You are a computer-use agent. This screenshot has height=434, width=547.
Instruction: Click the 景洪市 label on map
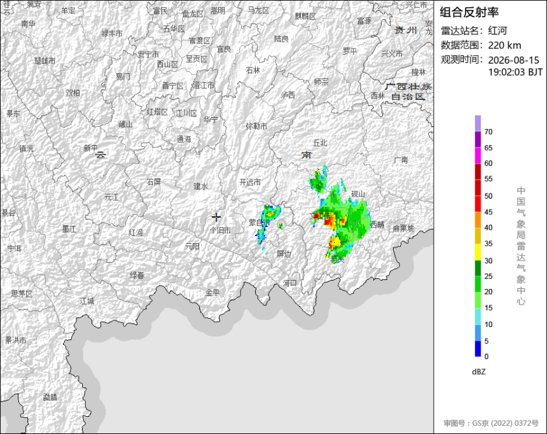16,340
